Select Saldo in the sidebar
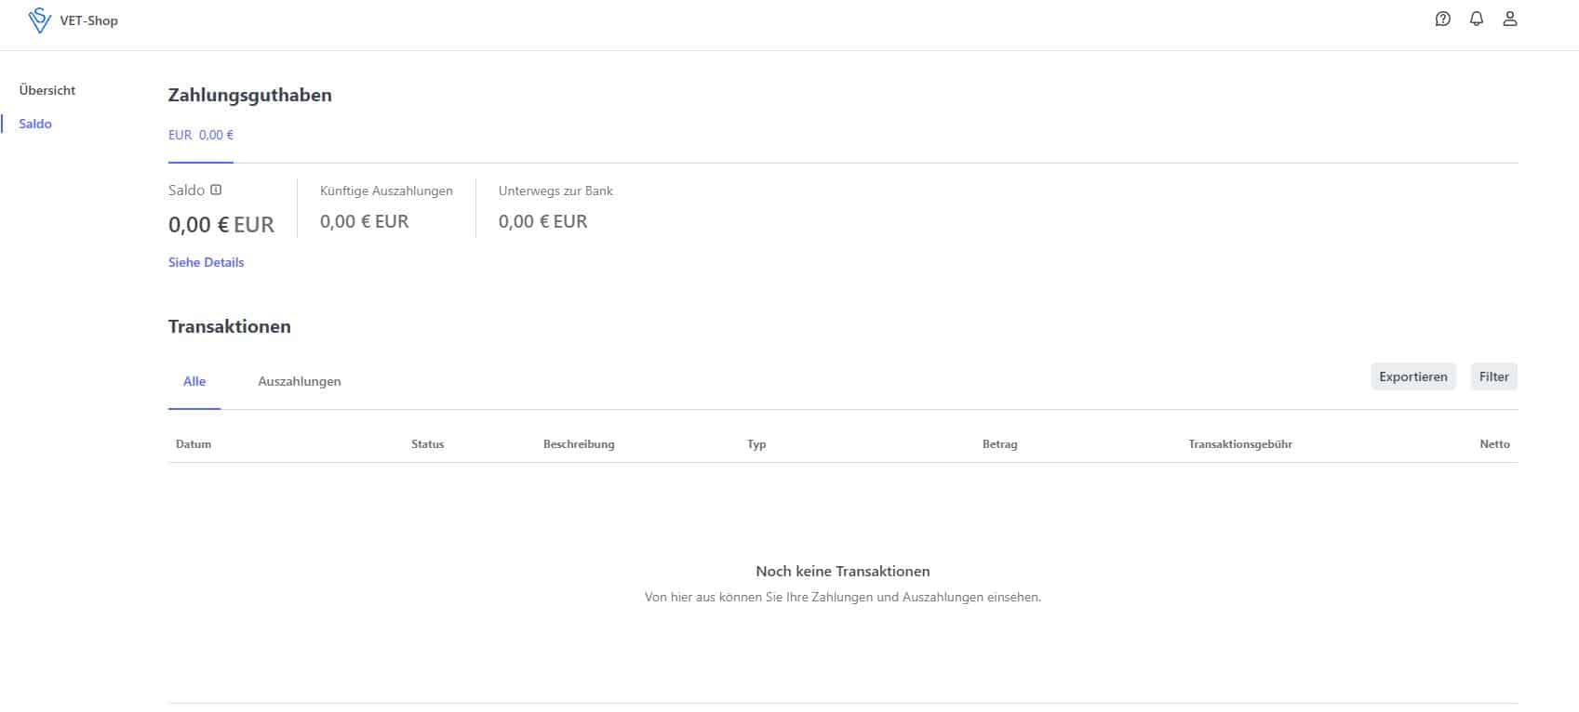Image resolution: width=1579 pixels, height=712 pixels. pos(35,124)
